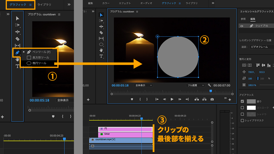Play the sequence in right program monitor
This screenshot has height=154, width=274.
click(172, 99)
